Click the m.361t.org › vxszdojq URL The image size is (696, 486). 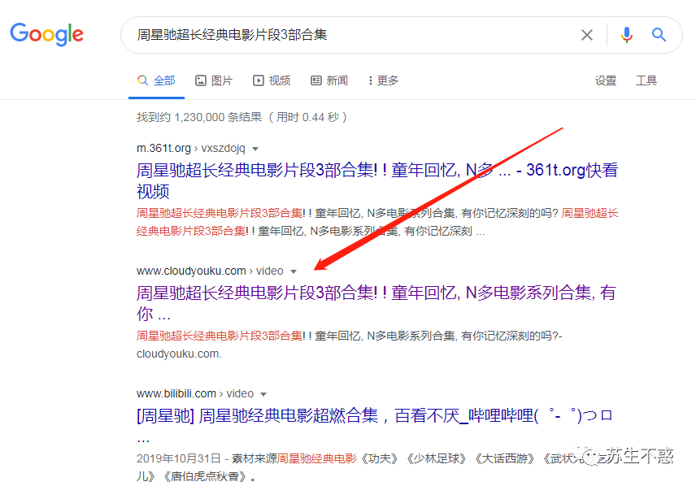[x=191, y=148]
